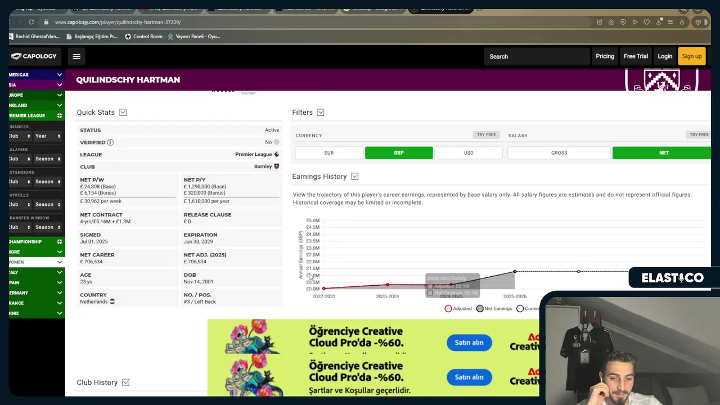The image size is (720, 405).
Task: Collapse the Quick Stats section
Action: tap(123, 112)
